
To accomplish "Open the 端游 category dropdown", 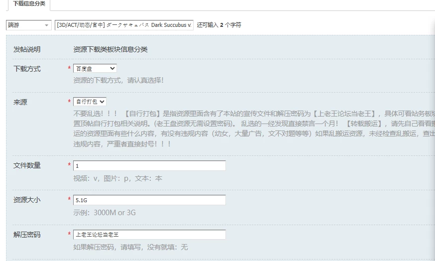I will [x=28, y=25].
